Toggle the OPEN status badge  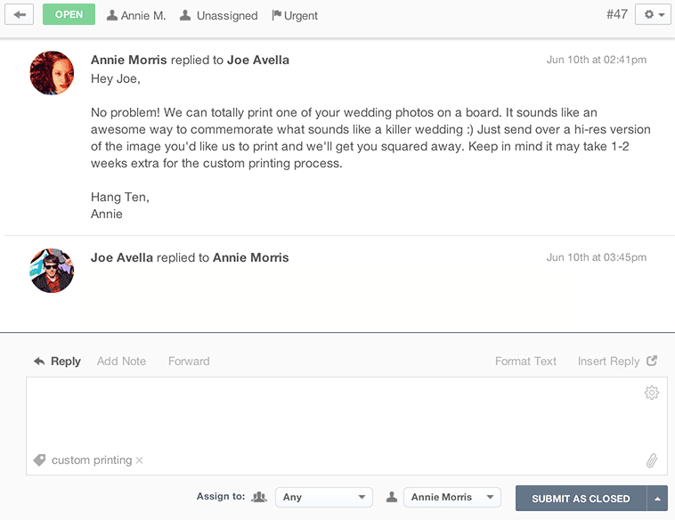click(69, 15)
